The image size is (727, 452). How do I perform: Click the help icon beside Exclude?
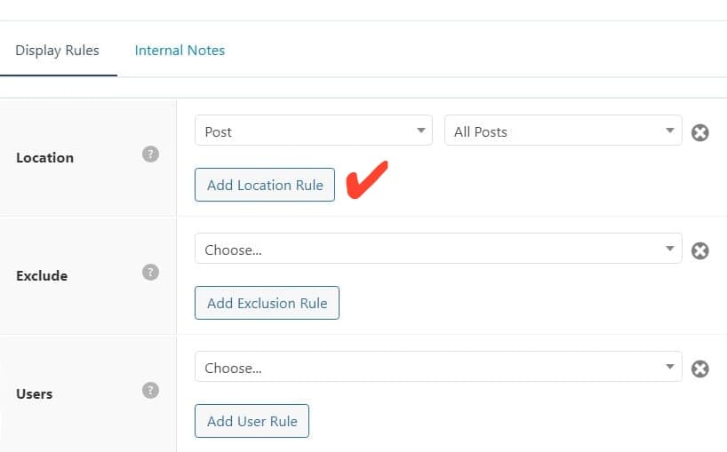(x=151, y=273)
